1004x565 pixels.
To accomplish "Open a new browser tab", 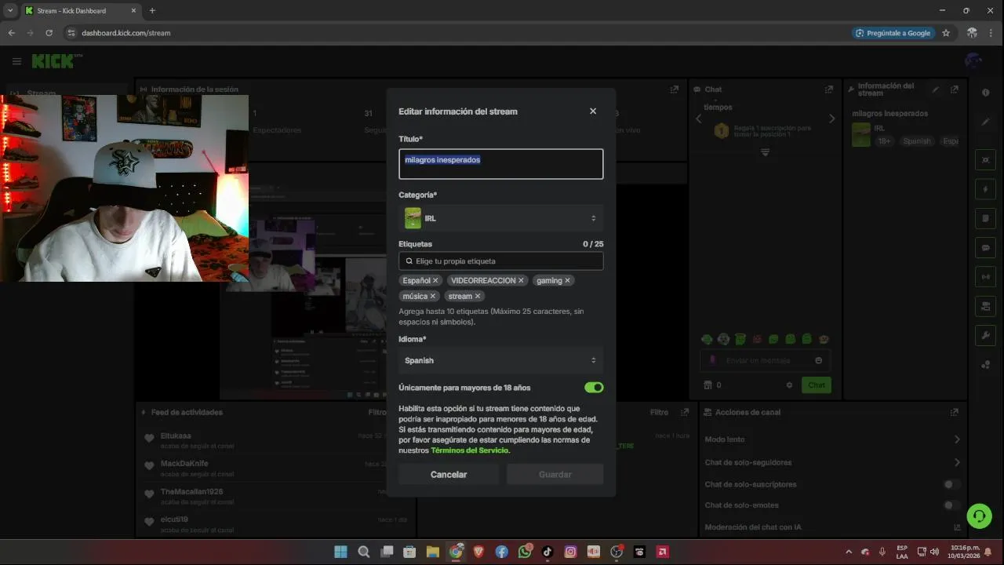I will 152,11.
